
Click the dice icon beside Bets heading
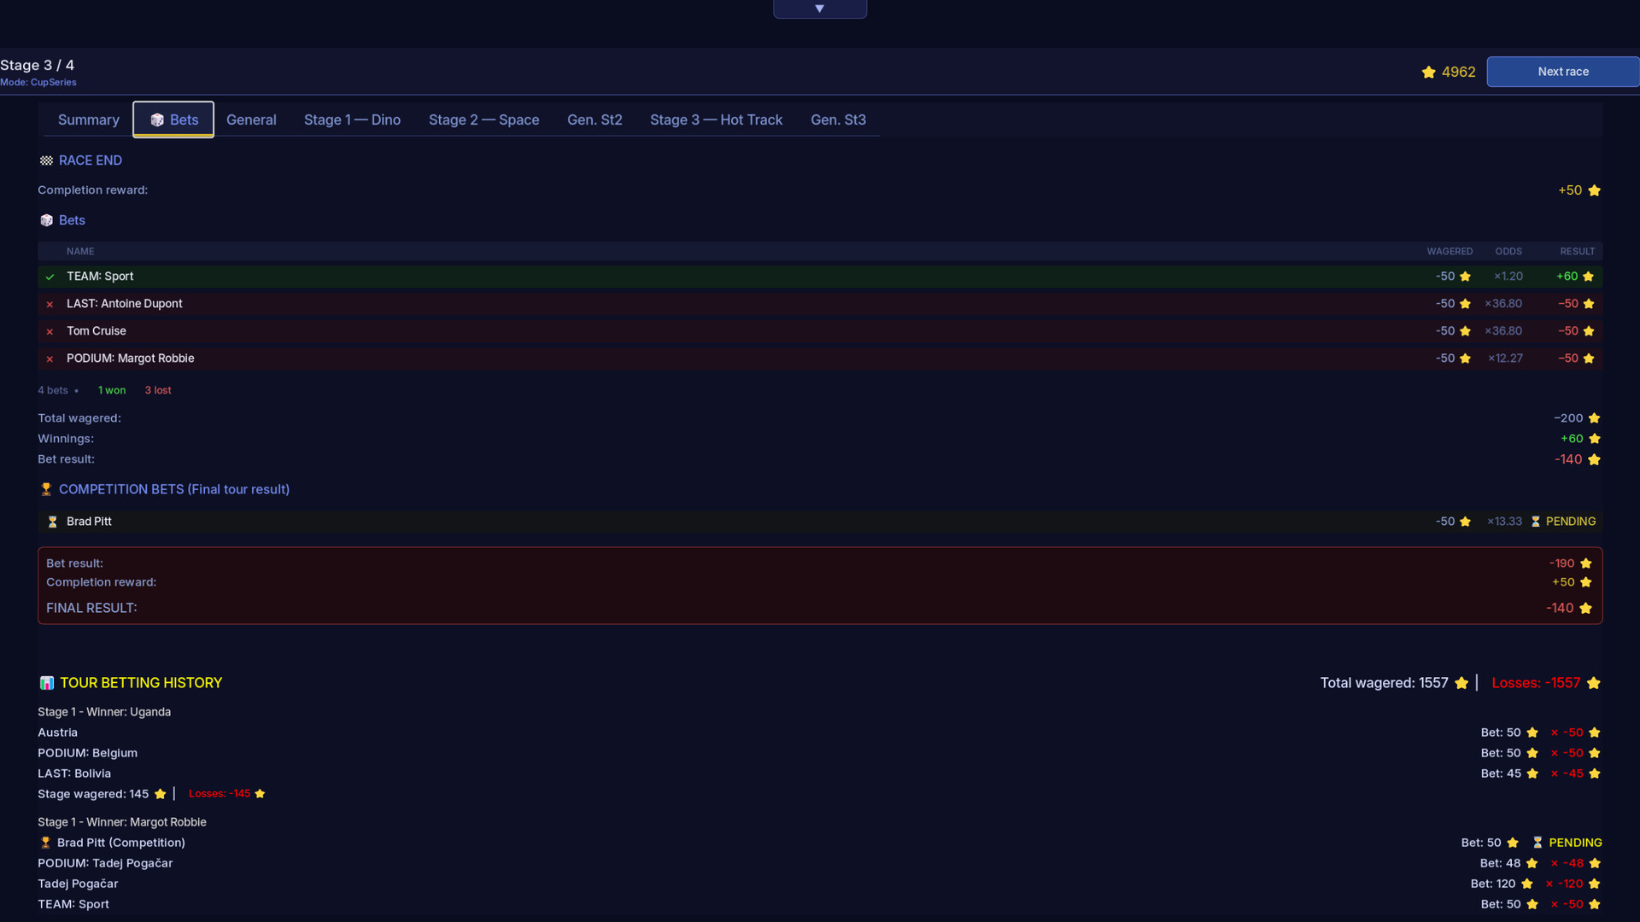point(46,220)
